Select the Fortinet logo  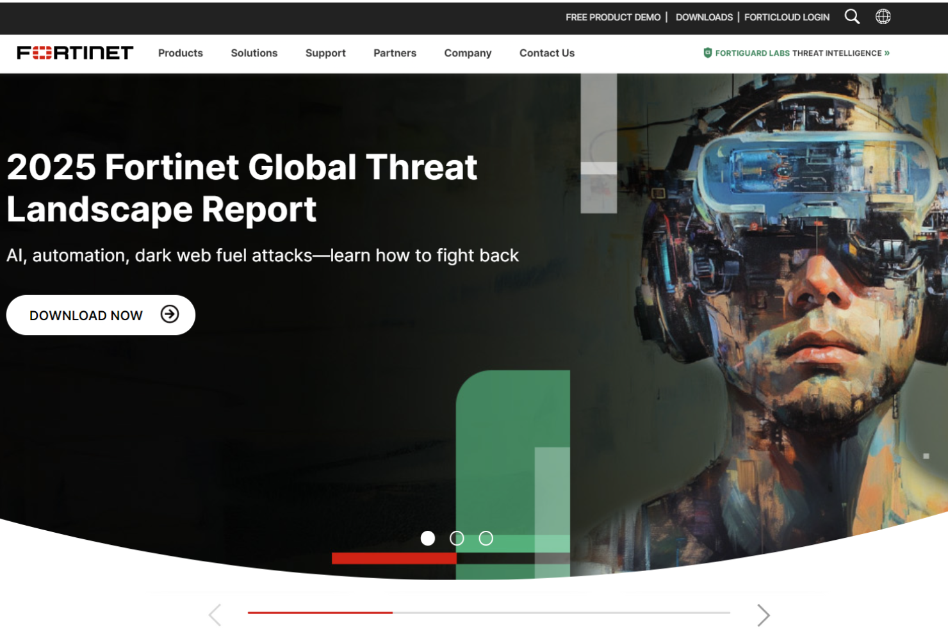74,53
